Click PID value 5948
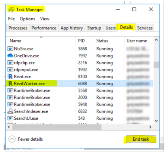The height and width of the screenshot is (154, 165). [82, 105]
